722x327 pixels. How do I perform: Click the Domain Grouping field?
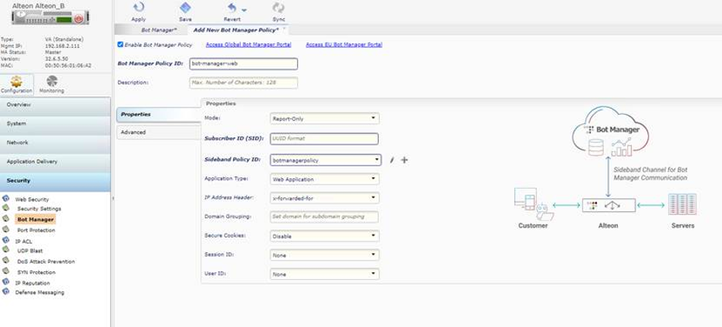pyautogui.click(x=324, y=217)
